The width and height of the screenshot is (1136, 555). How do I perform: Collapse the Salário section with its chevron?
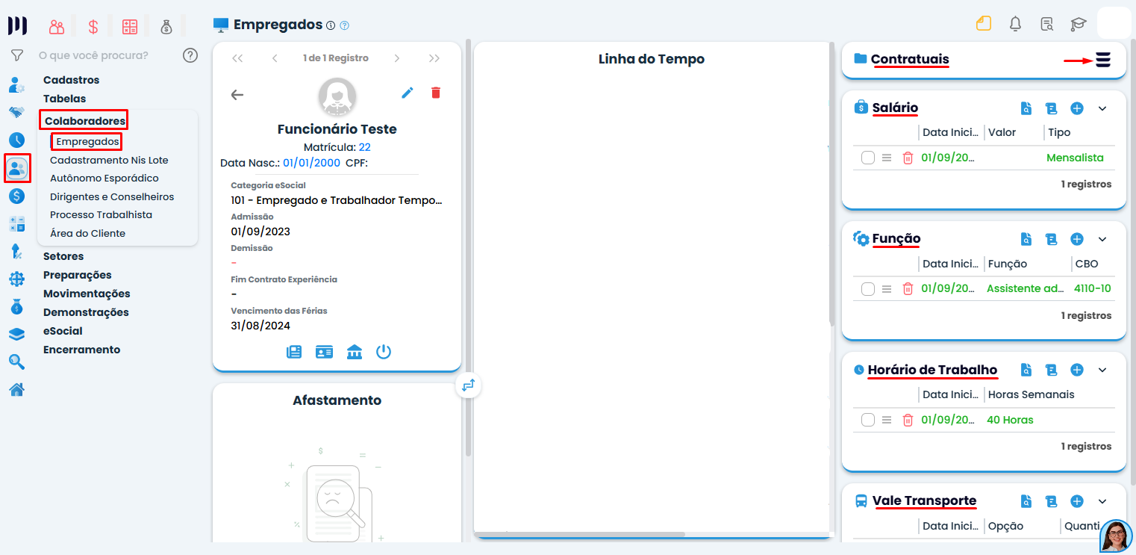[x=1102, y=108]
